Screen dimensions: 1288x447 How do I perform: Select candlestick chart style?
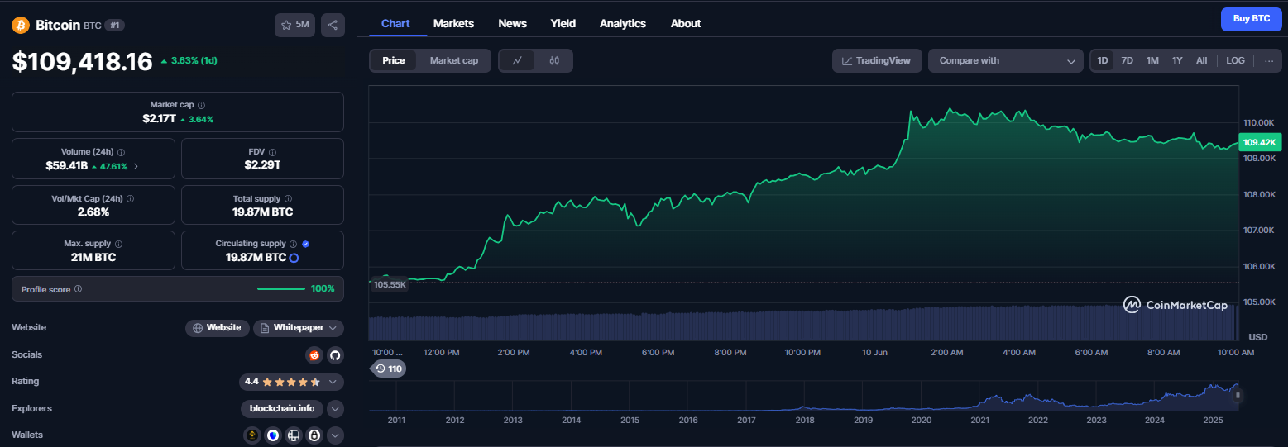click(x=554, y=60)
